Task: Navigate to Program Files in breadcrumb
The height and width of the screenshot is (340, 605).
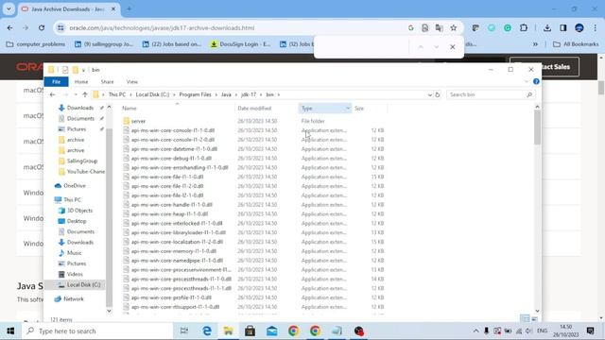Action: [x=196, y=94]
